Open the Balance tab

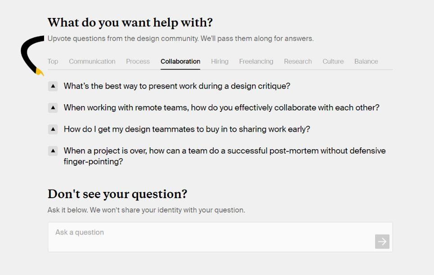click(x=366, y=62)
